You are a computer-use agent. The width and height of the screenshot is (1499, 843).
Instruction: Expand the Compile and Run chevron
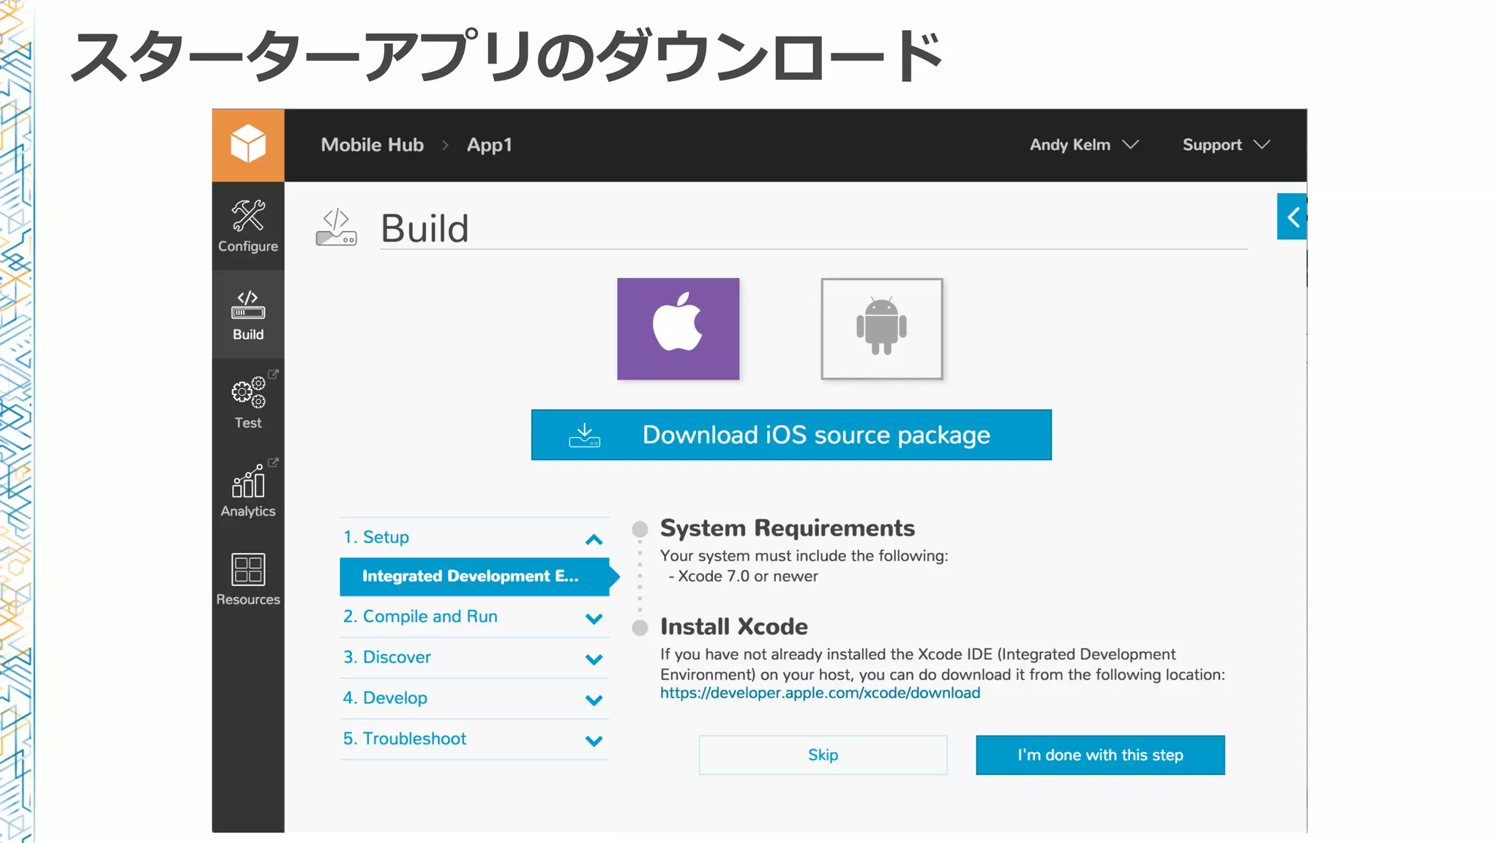594,618
